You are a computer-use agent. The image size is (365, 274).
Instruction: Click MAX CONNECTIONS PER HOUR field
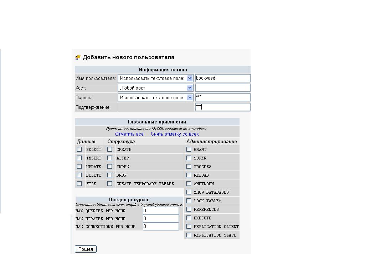[x=161, y=227]
